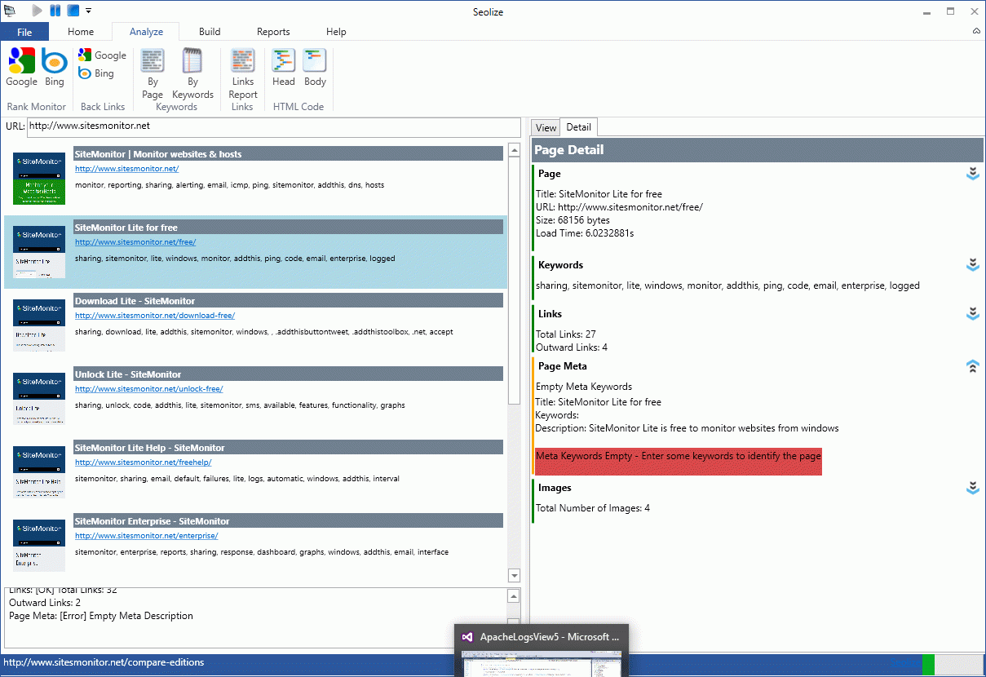
Task: Open the ApacheLogsView5 taskbar preview
Action: point(542,649)
